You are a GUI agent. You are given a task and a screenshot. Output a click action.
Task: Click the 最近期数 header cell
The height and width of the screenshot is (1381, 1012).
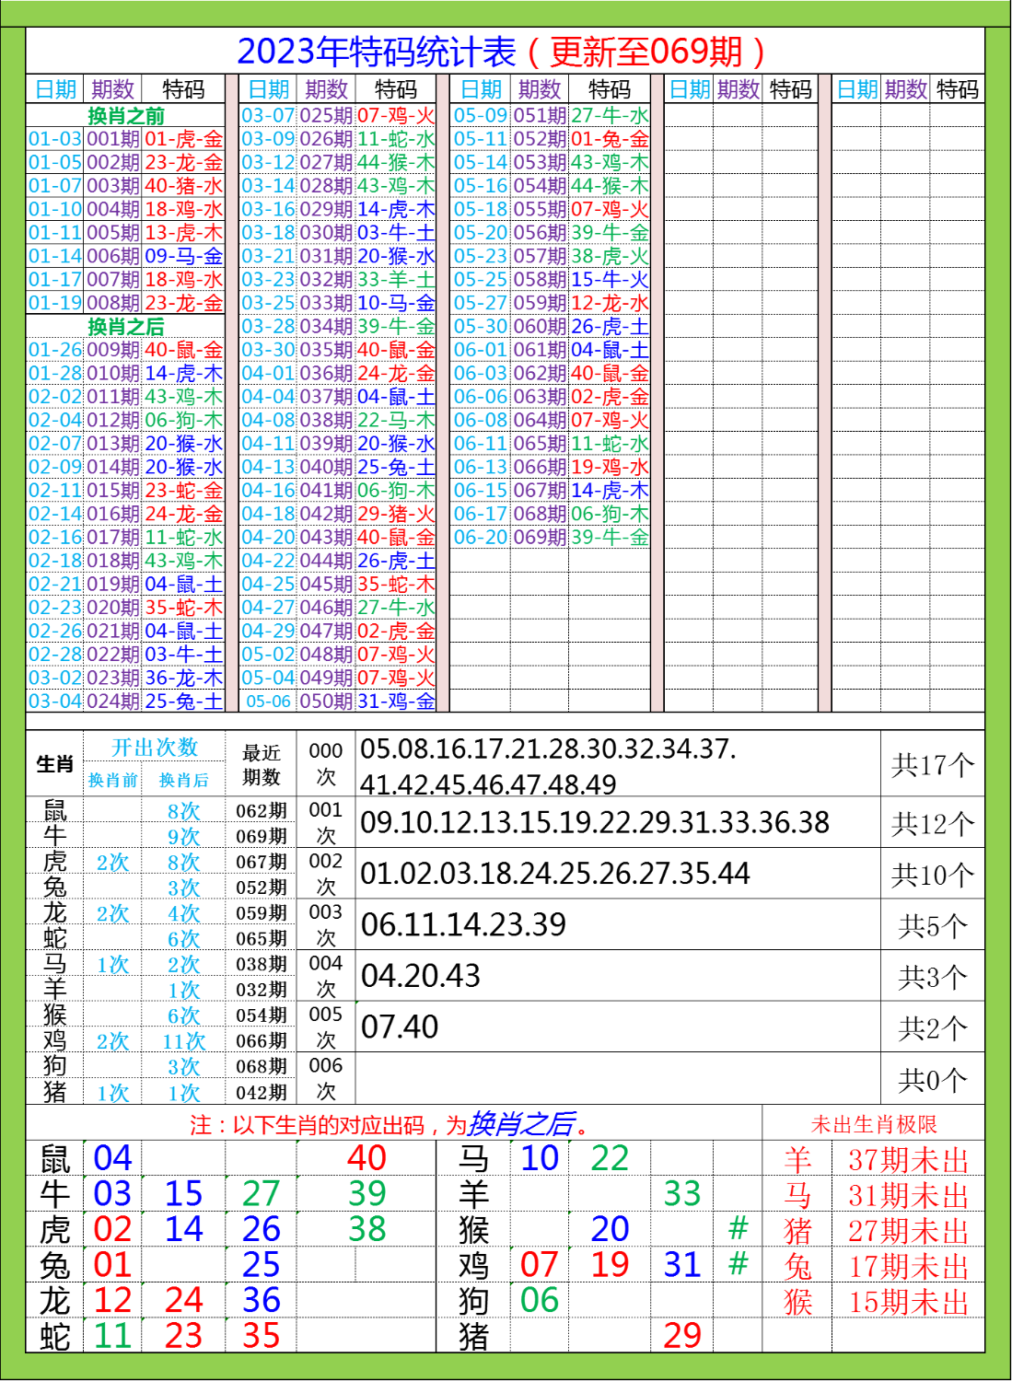click(x=259, y=764)
